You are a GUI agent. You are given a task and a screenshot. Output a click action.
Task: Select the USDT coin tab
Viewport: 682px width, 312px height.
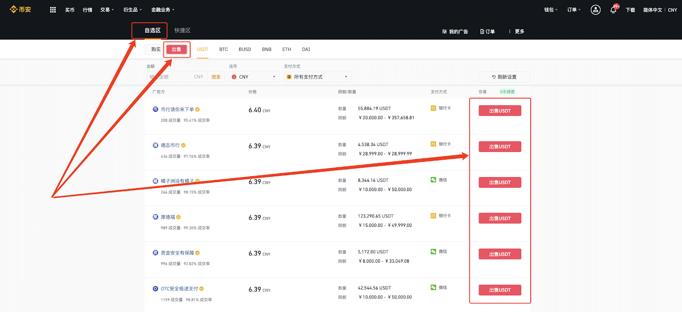click(202, 49)
